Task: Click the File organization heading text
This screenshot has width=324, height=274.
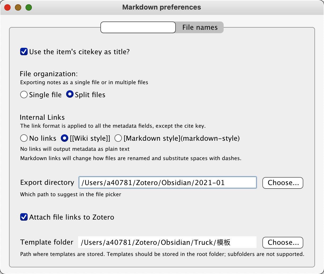Action: click(x=49, y=74)
